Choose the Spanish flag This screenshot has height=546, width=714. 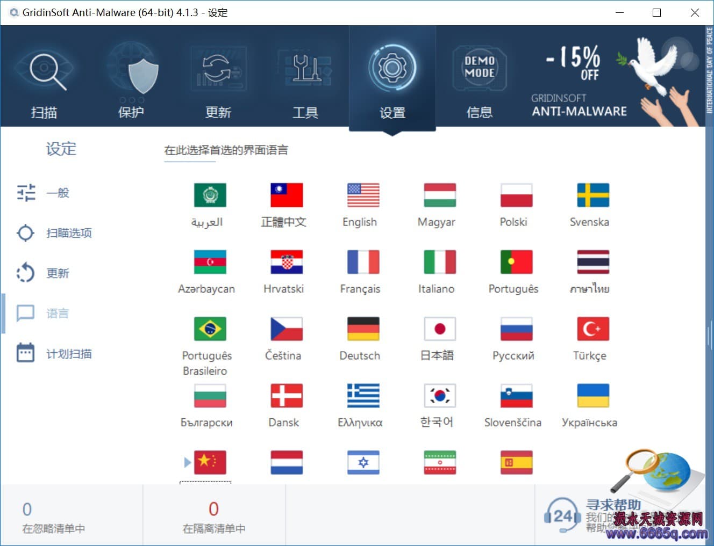click(x=517, y=462)
